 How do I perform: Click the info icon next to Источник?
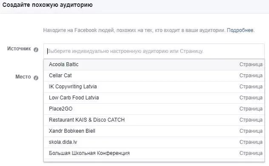tap(36, 50)
